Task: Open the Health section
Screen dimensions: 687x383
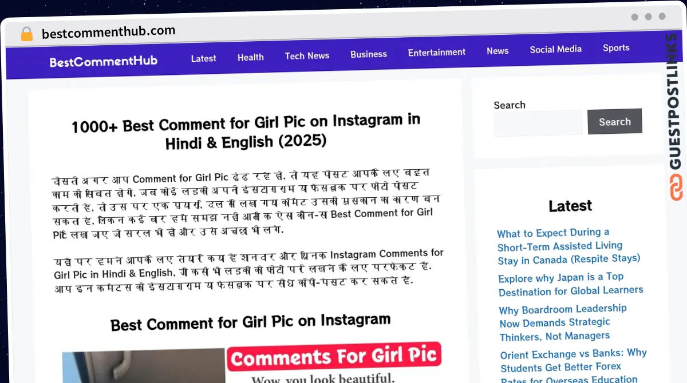Action: pos(250,57)
